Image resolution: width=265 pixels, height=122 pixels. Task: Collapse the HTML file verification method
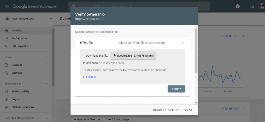tap(182, 43)
